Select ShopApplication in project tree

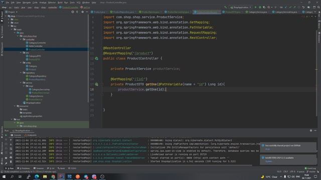click(33, 103)
